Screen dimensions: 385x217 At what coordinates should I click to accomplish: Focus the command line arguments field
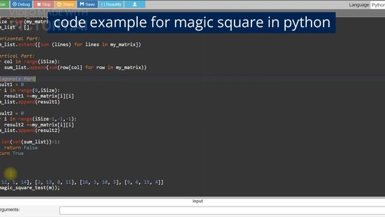click(222, 210)
